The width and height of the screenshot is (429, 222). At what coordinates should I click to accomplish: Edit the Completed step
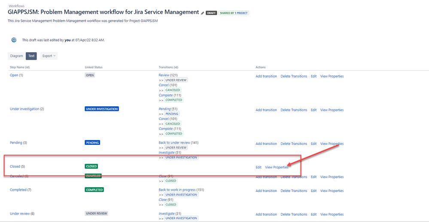coord(313,191)
